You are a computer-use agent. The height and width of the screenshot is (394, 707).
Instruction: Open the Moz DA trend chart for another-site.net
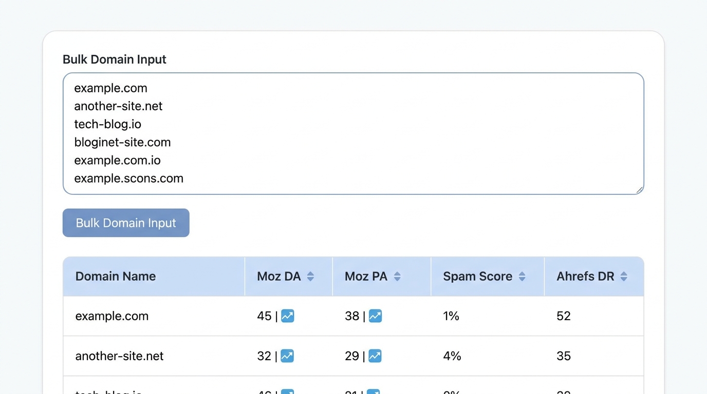pyautogui.click(x=287, y=356)
